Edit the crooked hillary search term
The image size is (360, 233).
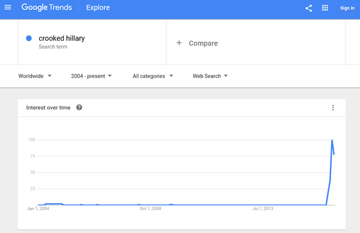point(62,38)
